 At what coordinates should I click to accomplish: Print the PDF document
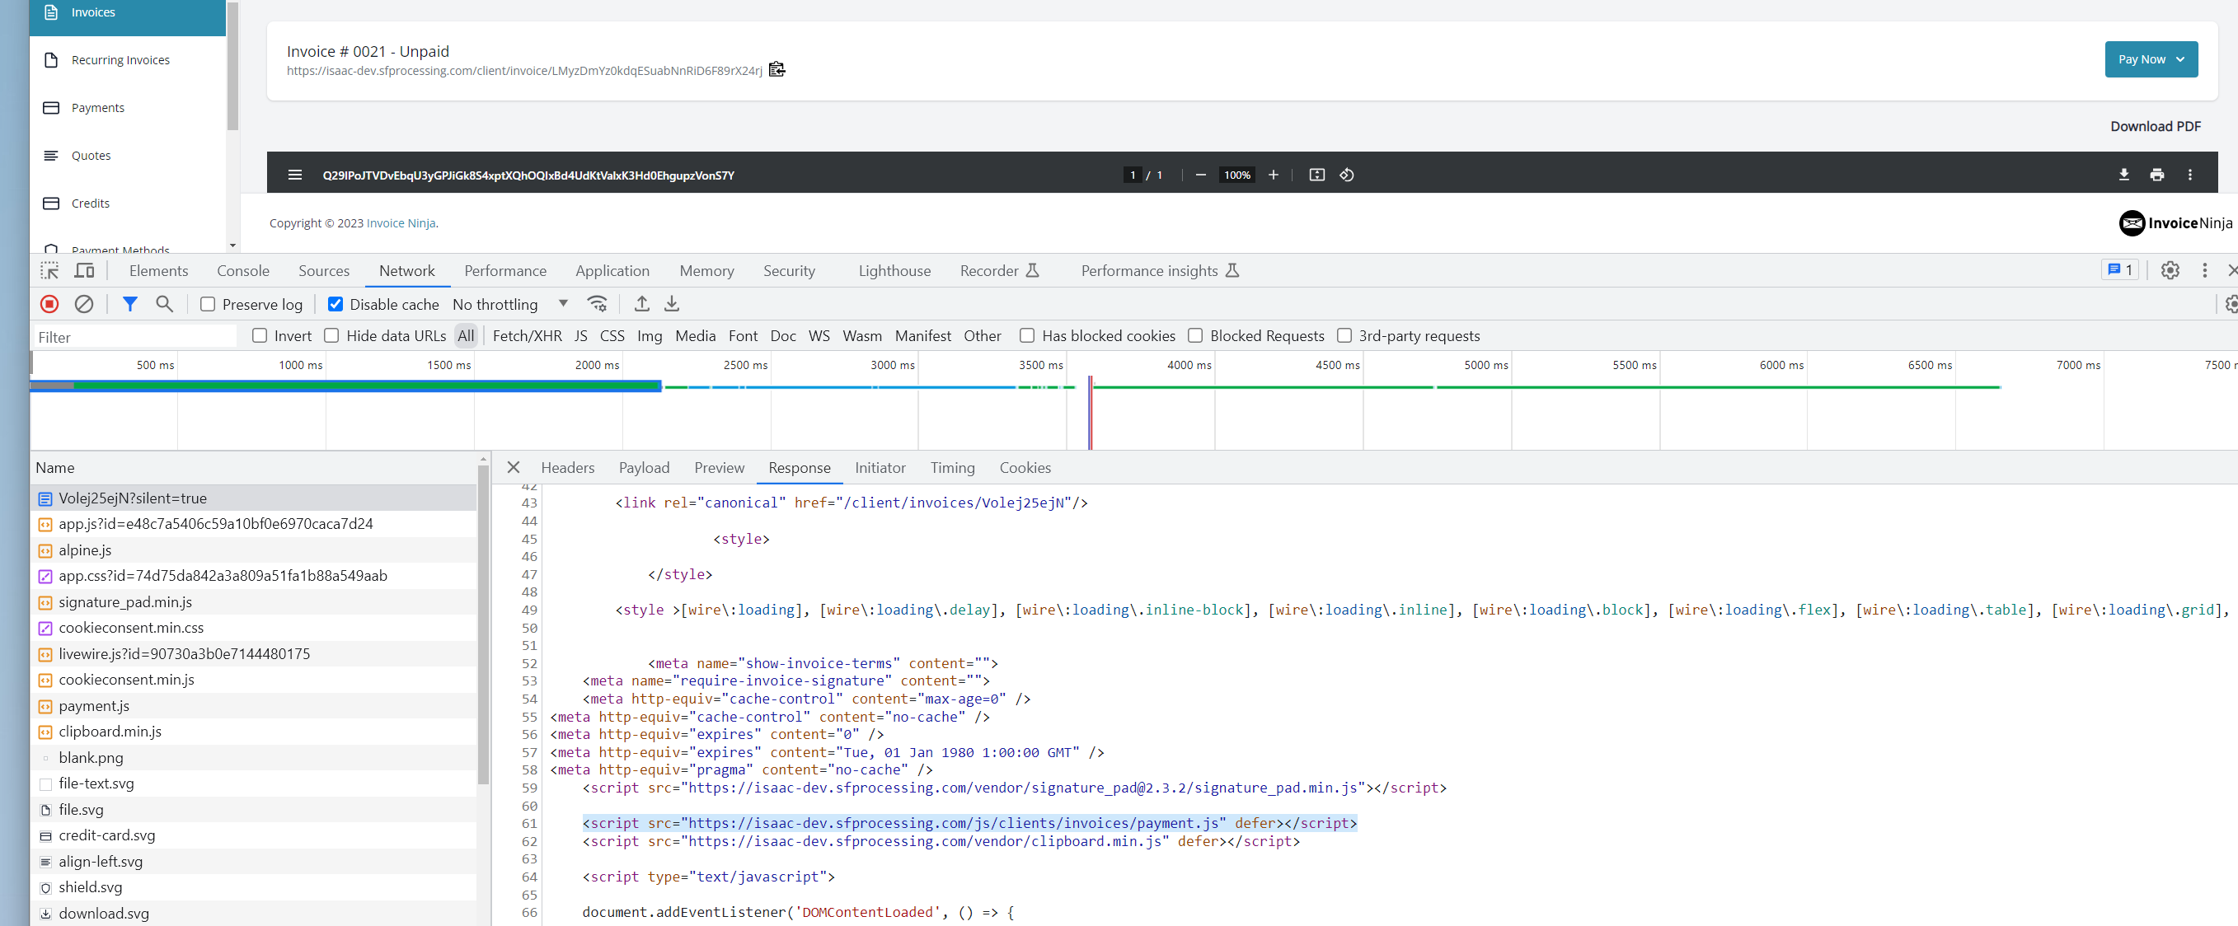pos(2156,175)
